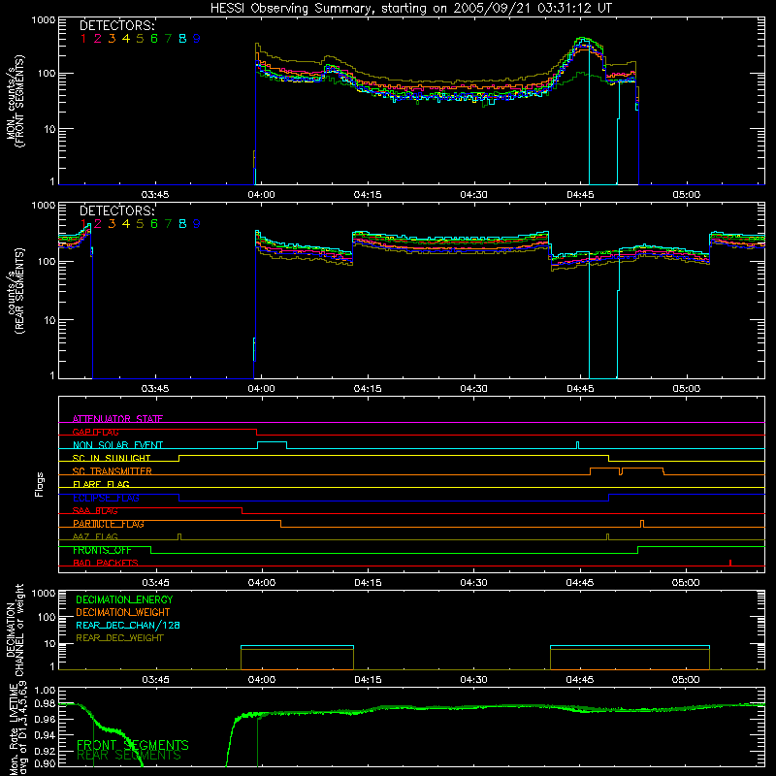Click the 0.92 value on livetime axis
Screen dimensions: 776x776
point(45,750)
